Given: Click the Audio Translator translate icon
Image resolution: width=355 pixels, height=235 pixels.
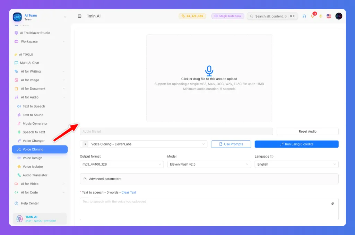Looking at the screenshot, I should tap(19, 175).
